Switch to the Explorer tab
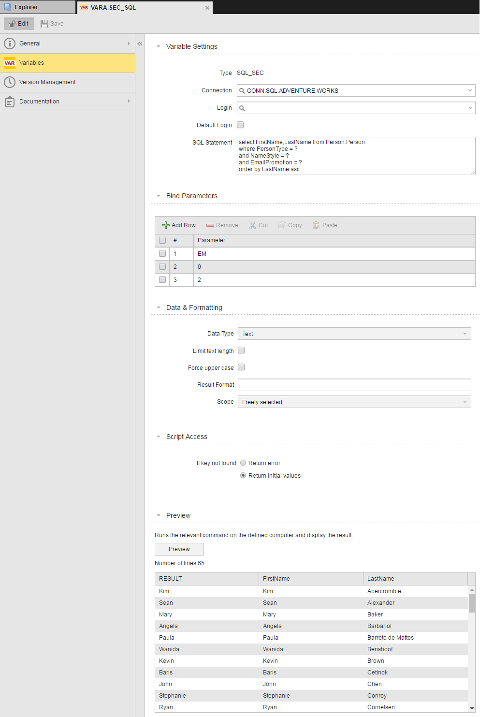Image resolution: width=480 pixels, height=717 pixels. click(x=26, y=7)
